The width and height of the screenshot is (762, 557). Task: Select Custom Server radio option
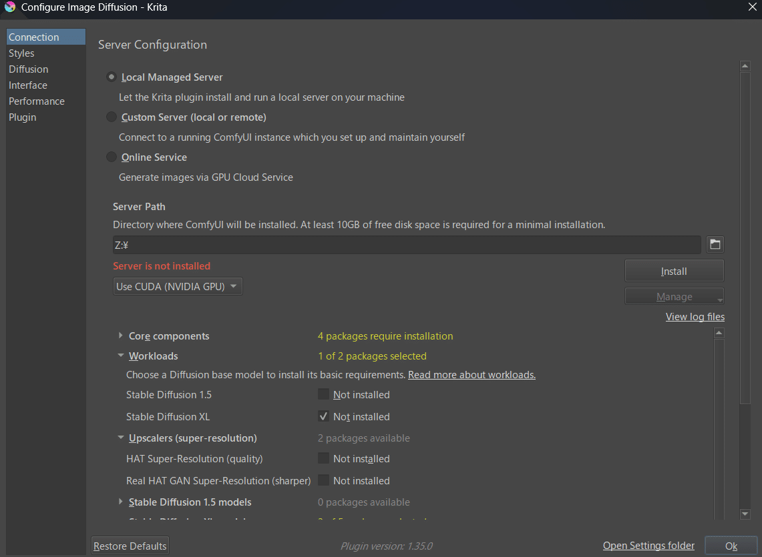point(112,117)
